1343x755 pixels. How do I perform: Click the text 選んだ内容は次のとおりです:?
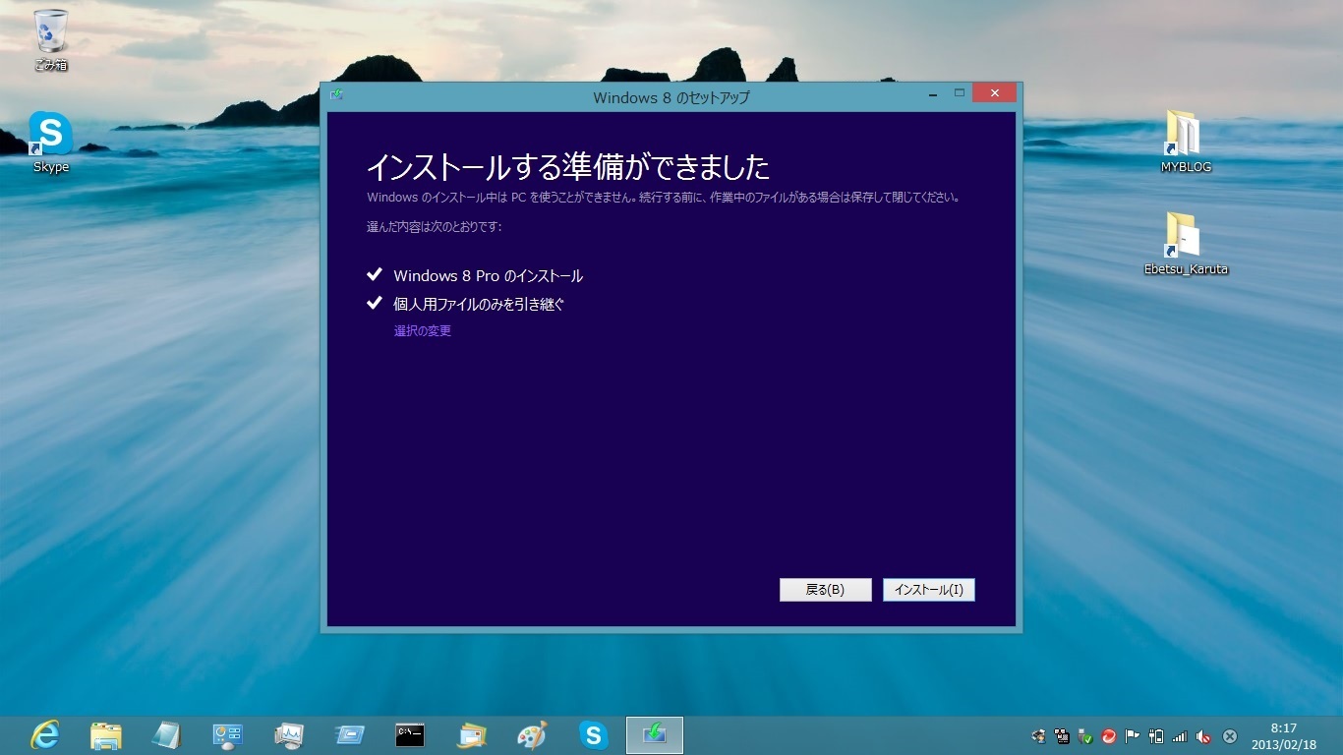click(x=434, y=227)
